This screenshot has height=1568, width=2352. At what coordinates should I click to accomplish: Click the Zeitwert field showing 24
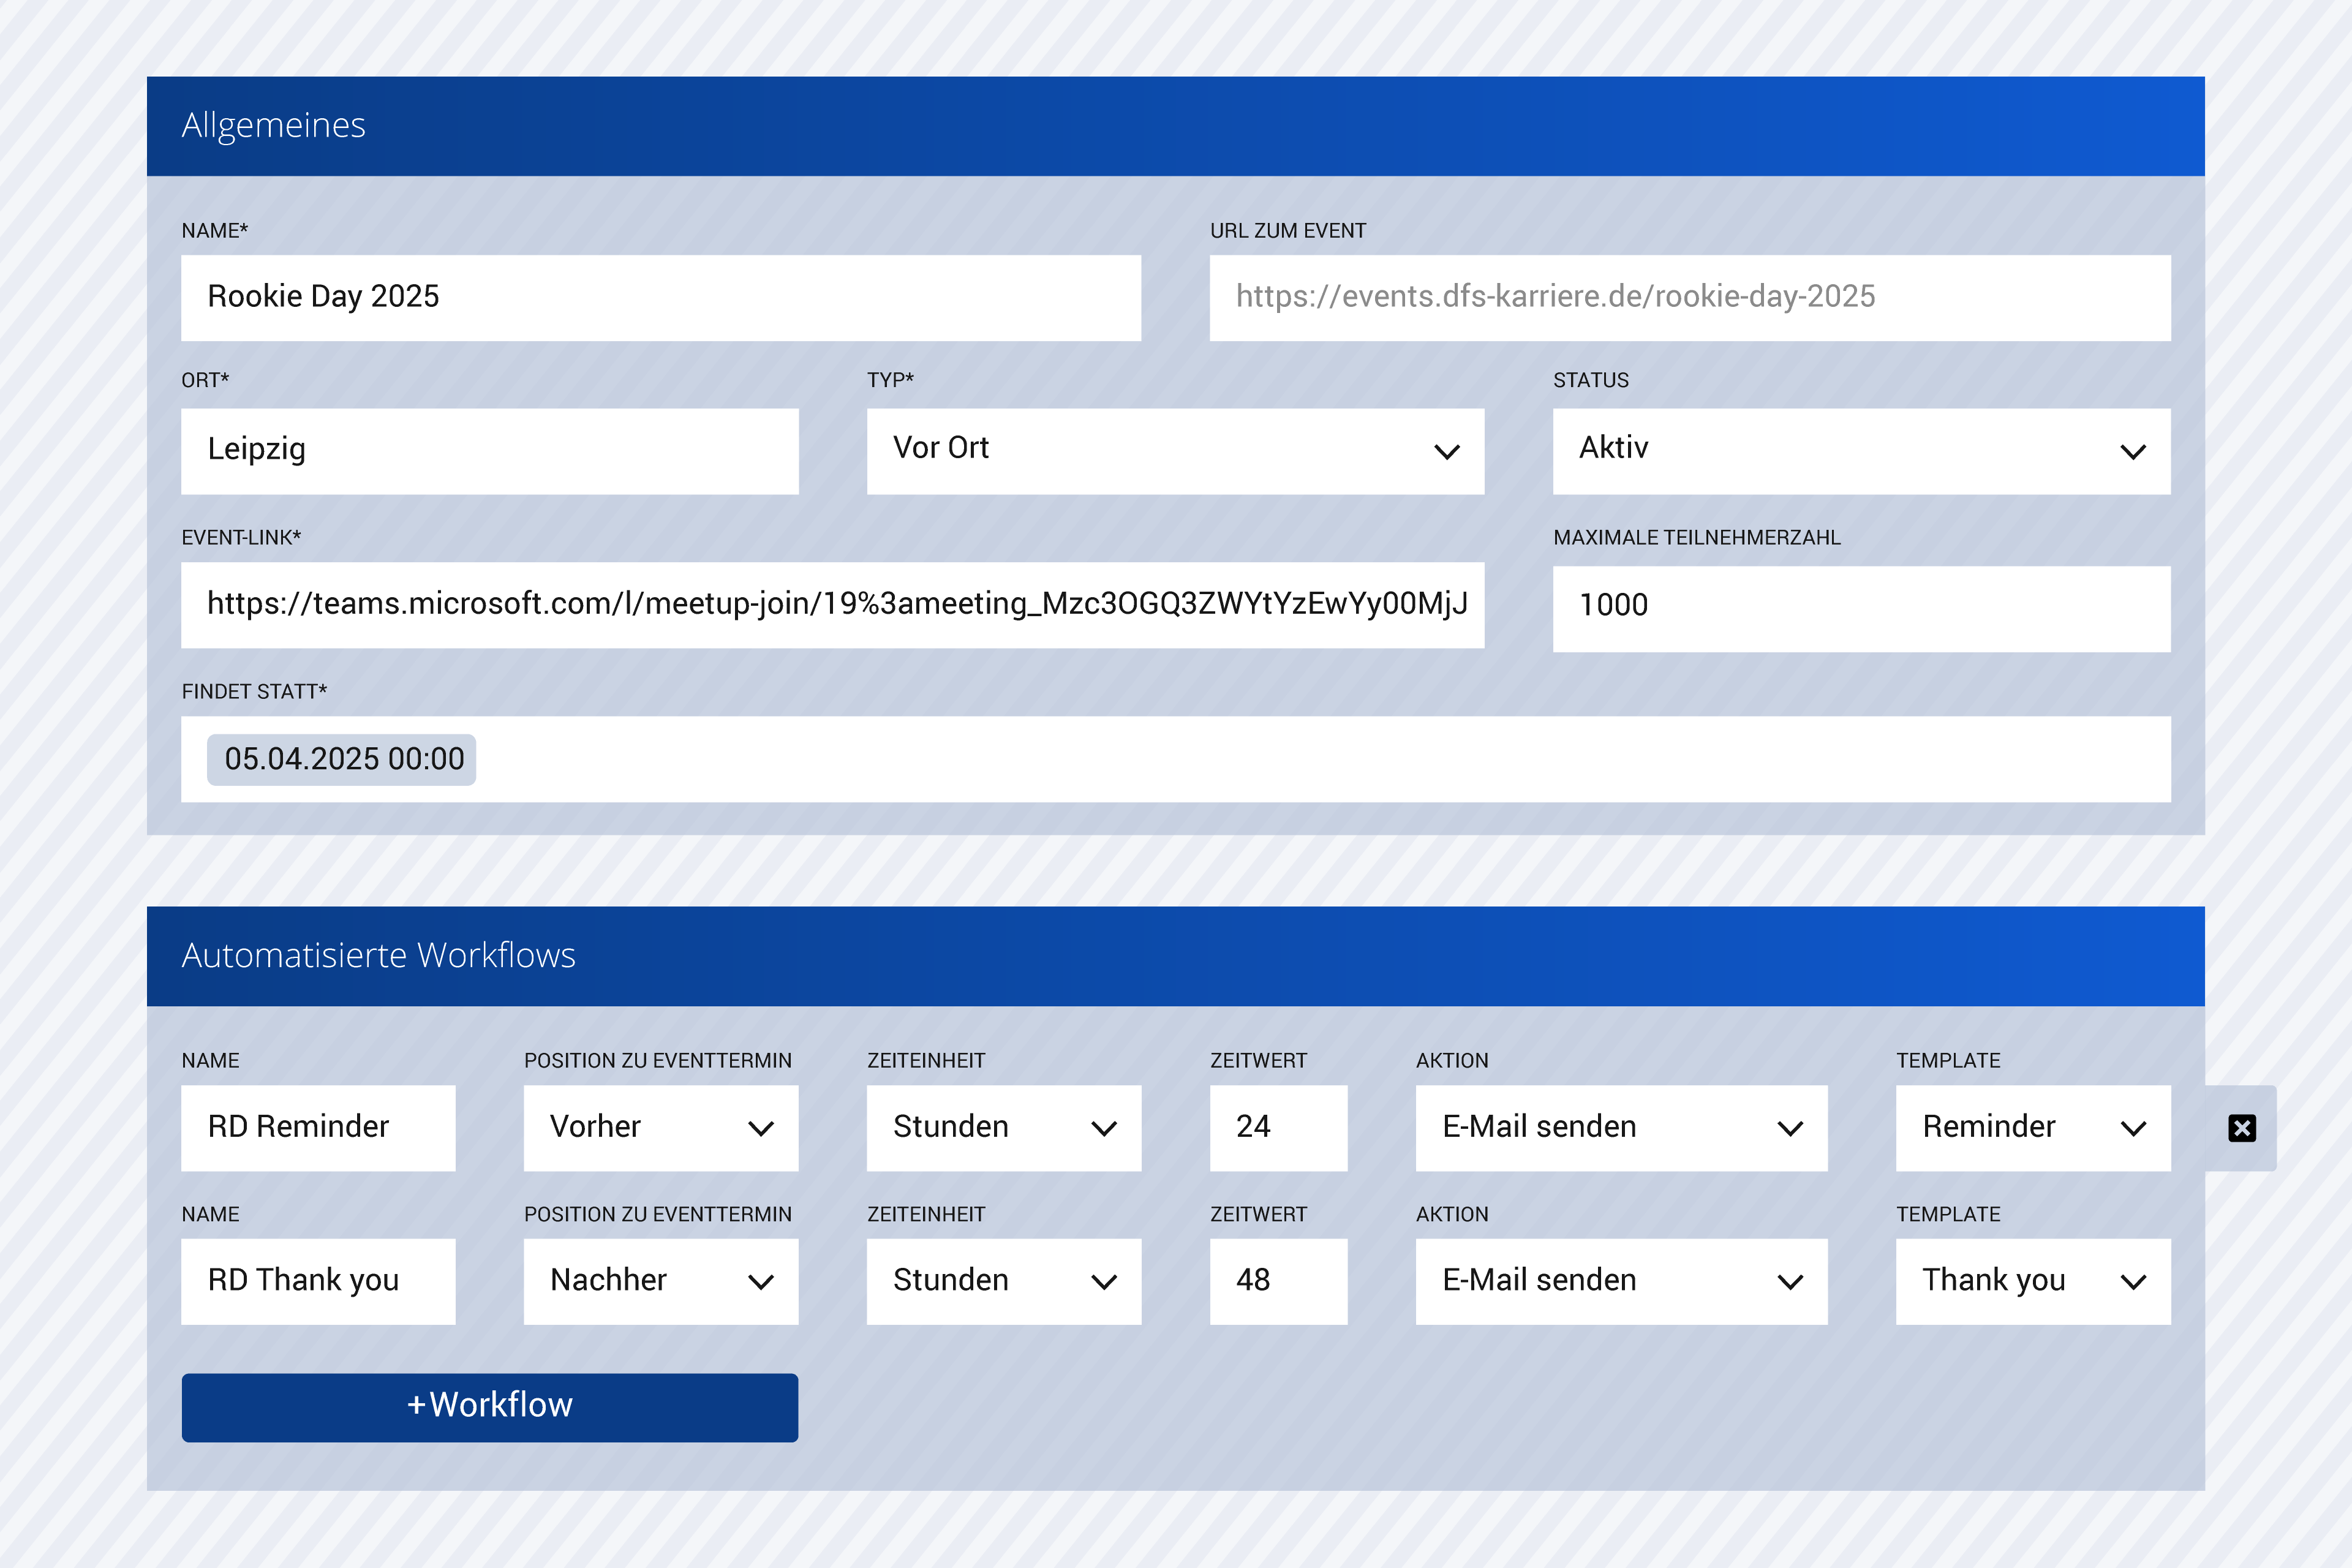[1277, 1128]
